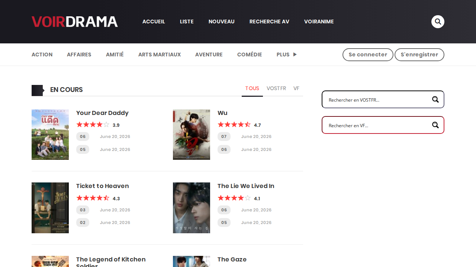Open the Ticket to Heaven poster thumbnail
Screen dimensions: 476x267
[50, 208]
